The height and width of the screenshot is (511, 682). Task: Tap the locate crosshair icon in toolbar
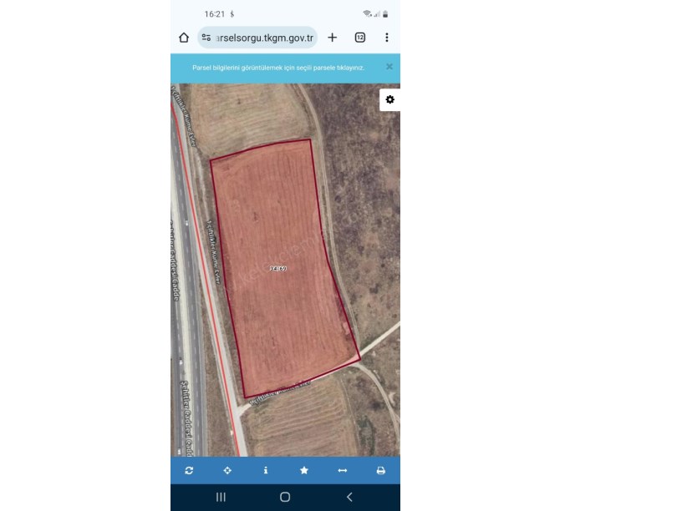[x=227, y=471]
